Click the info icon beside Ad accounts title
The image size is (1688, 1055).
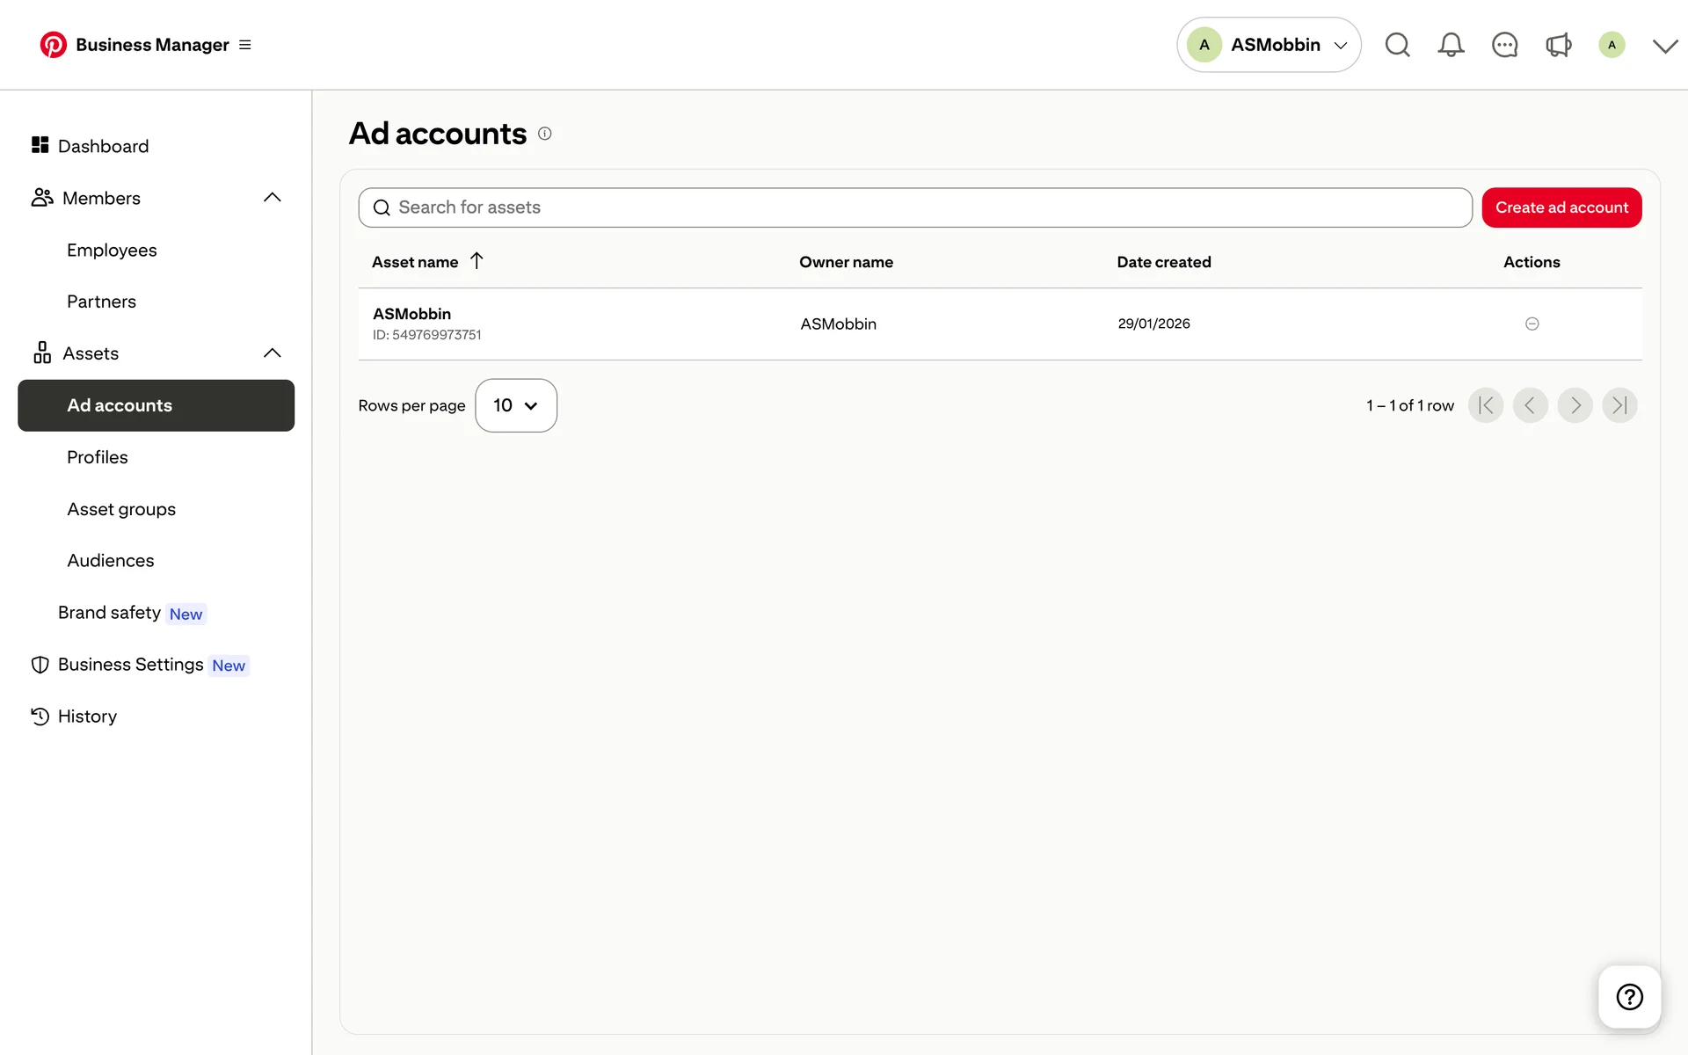[x=545, y=134]
